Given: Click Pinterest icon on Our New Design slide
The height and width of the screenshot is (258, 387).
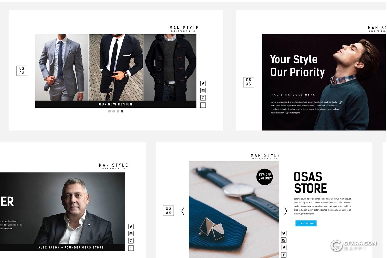Looking at the screenshot, I should click(x=203, y=98).
